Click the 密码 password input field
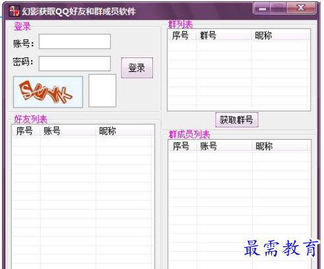 pyautogui.click(x=75, y=63)
